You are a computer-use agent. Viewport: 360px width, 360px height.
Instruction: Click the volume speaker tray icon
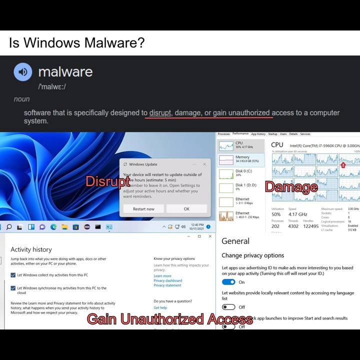point(183,227)
